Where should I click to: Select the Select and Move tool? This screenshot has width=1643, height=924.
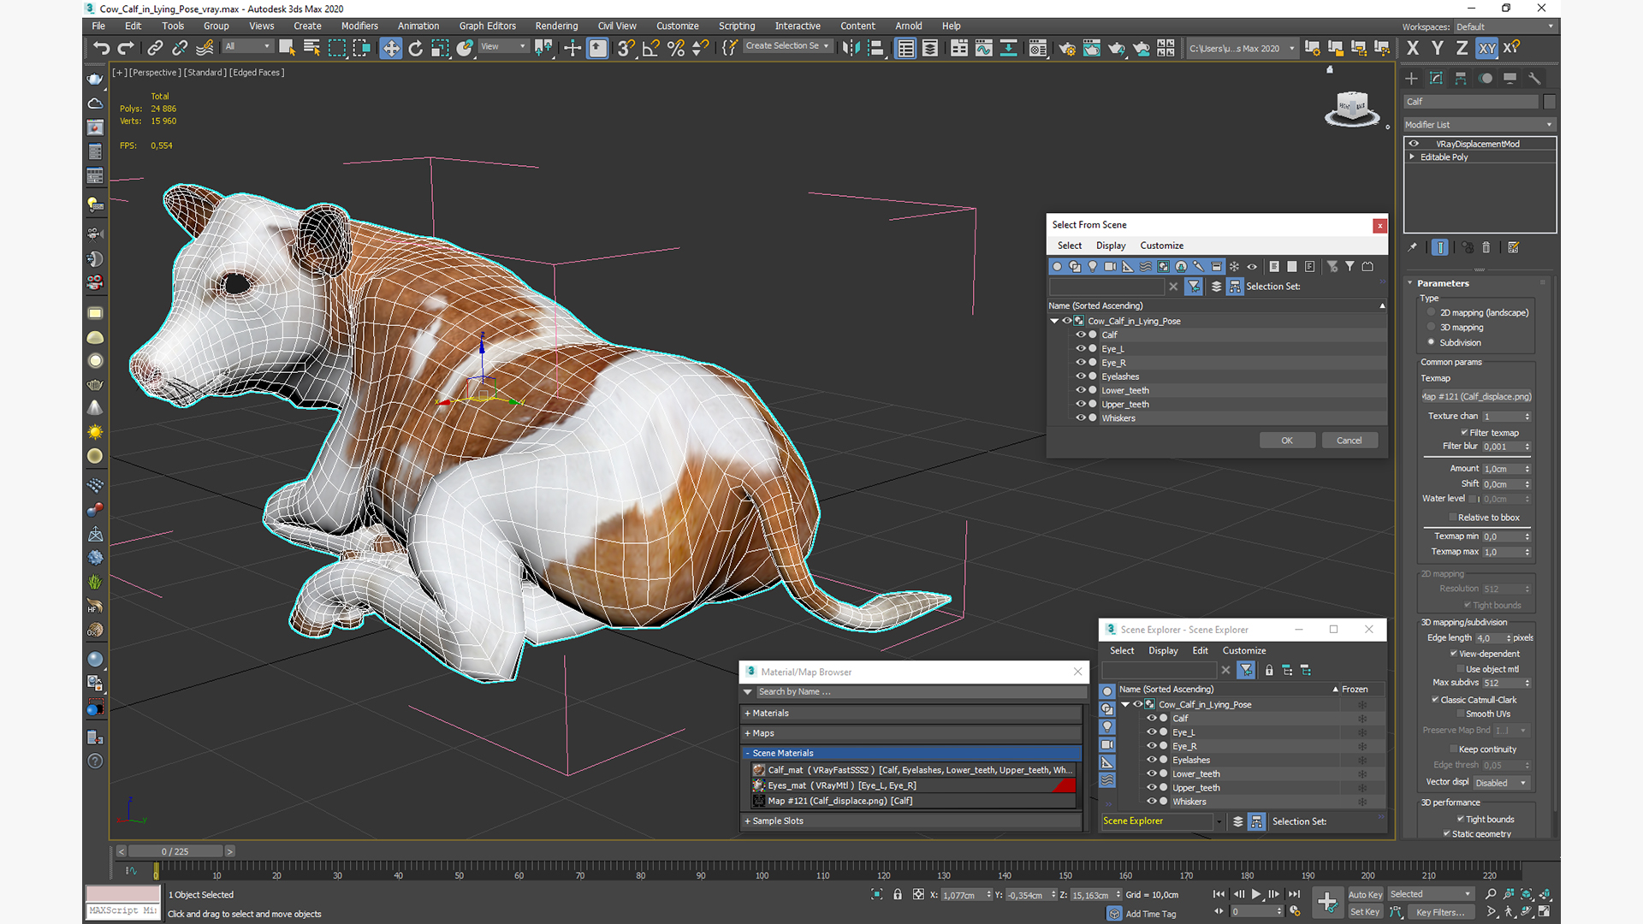point(390,48)
